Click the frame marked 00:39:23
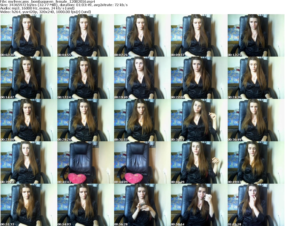 pos(29,162)
